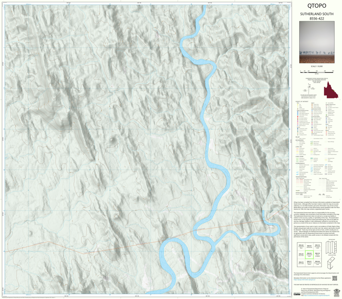Click the QR code

pos(334,278)
